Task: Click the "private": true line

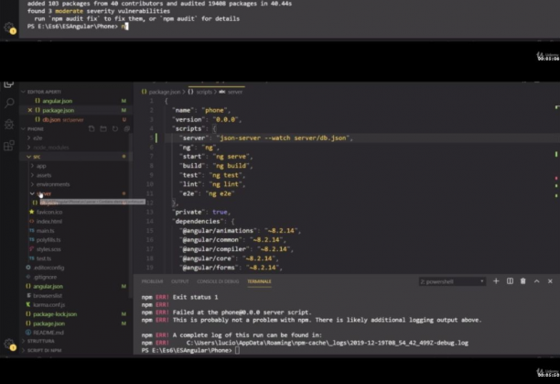Action: coord(201,213)
